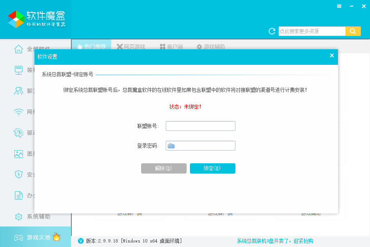370x247 pixels.
Task: Open 系统辅助 category in sidebar
Action: [x=35, y=216]
